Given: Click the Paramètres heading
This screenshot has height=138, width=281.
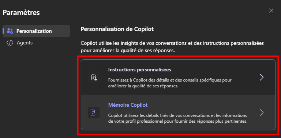Looking at the screenshot, I should (x=21, y=13).
